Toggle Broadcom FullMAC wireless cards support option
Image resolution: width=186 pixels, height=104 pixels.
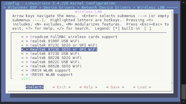click(69, 37)
